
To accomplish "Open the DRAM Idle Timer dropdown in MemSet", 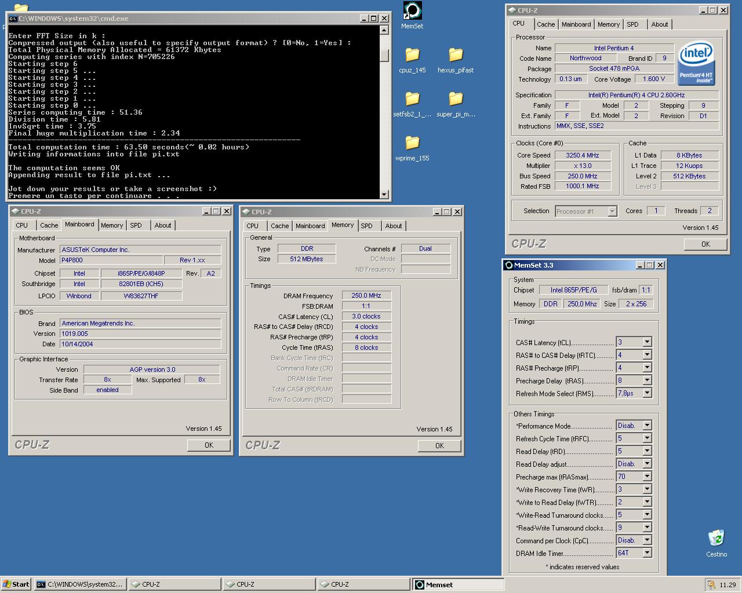I will point(647,553).
